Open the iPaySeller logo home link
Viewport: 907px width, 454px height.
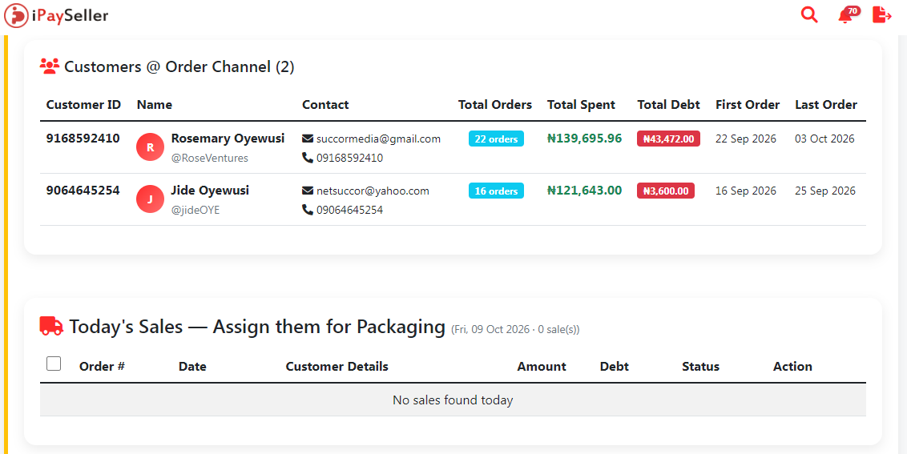tap(56, 16)
